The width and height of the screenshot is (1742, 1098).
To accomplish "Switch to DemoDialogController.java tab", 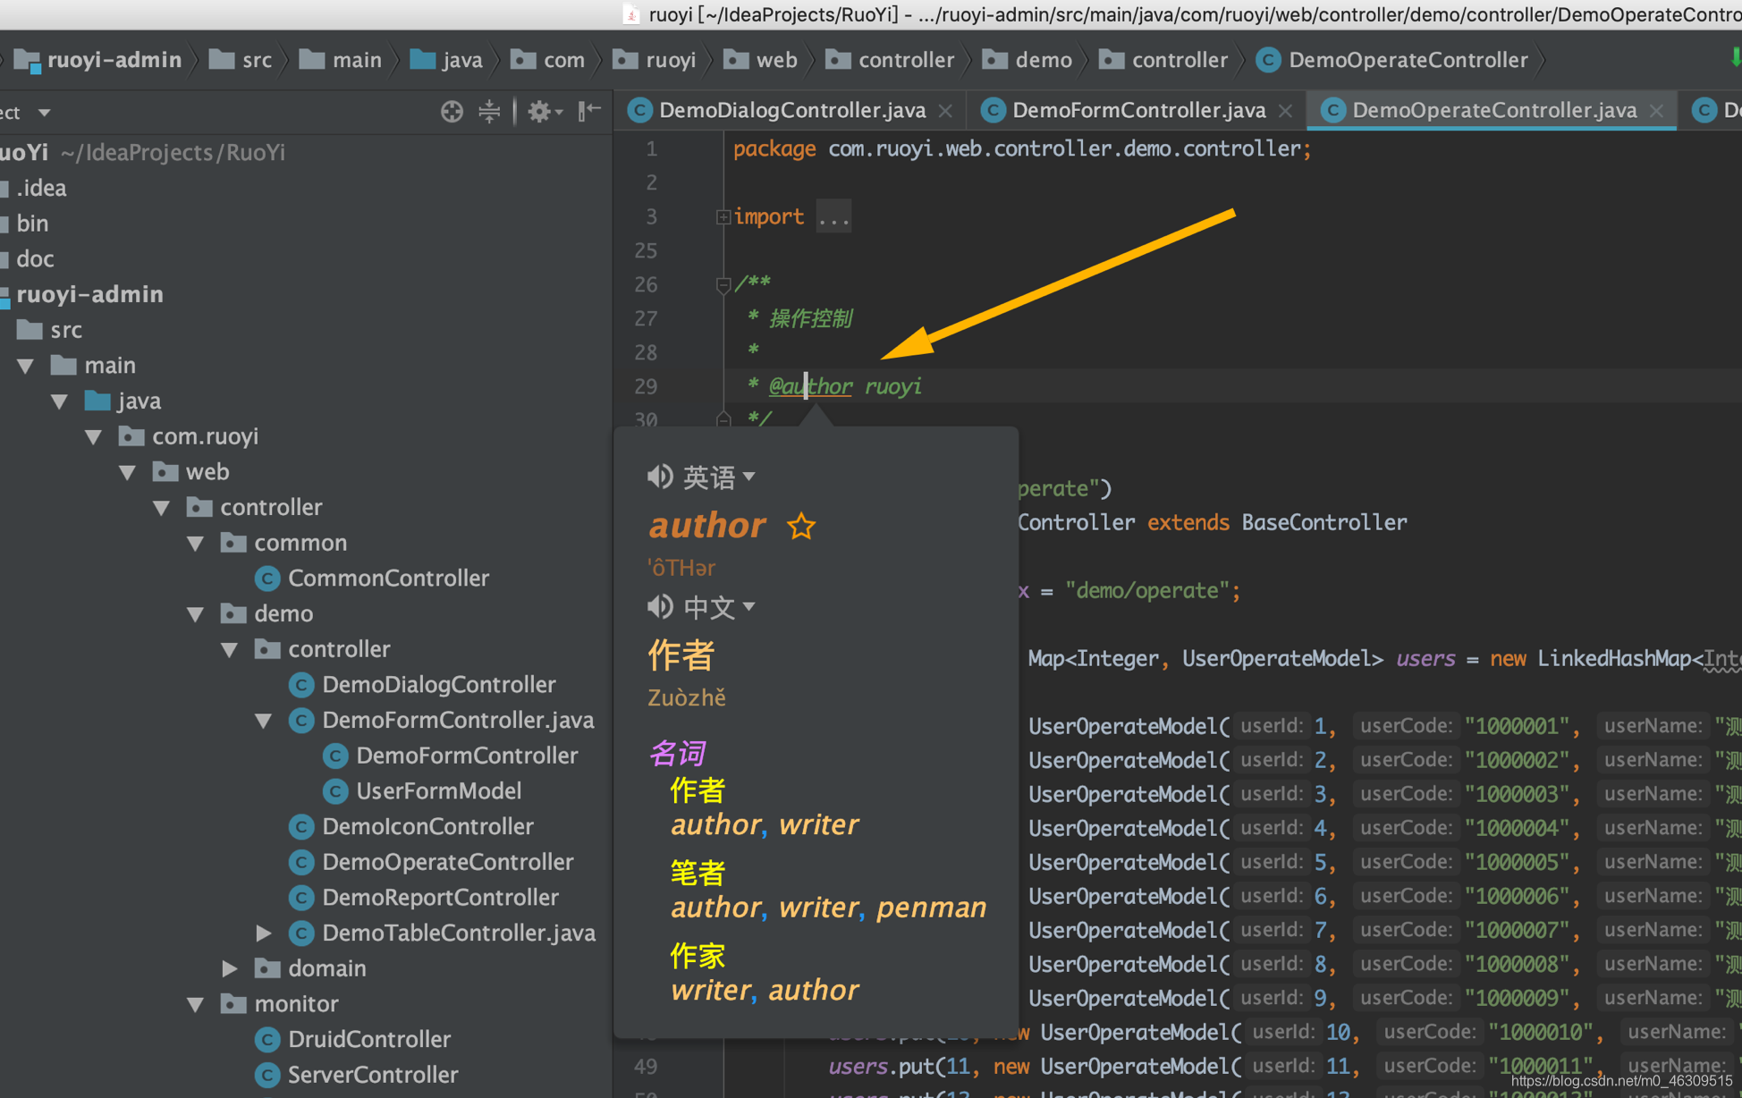I will pyautogui.click(x=792, y=111).
